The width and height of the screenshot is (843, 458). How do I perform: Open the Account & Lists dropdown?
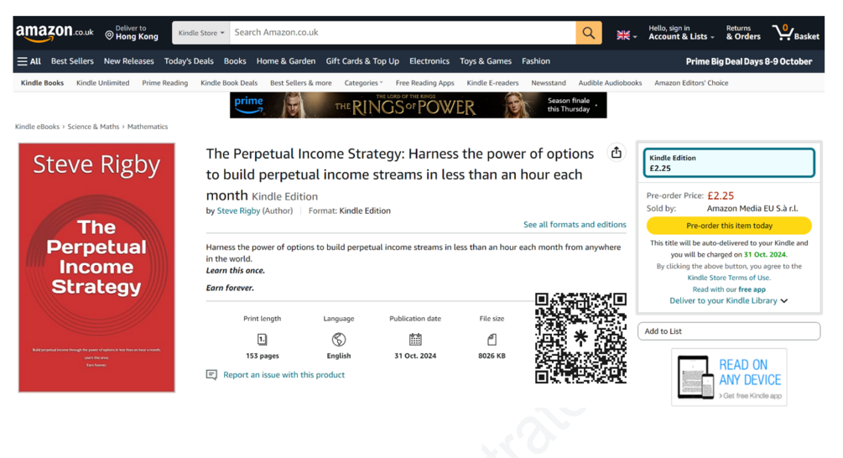[681, 33]
